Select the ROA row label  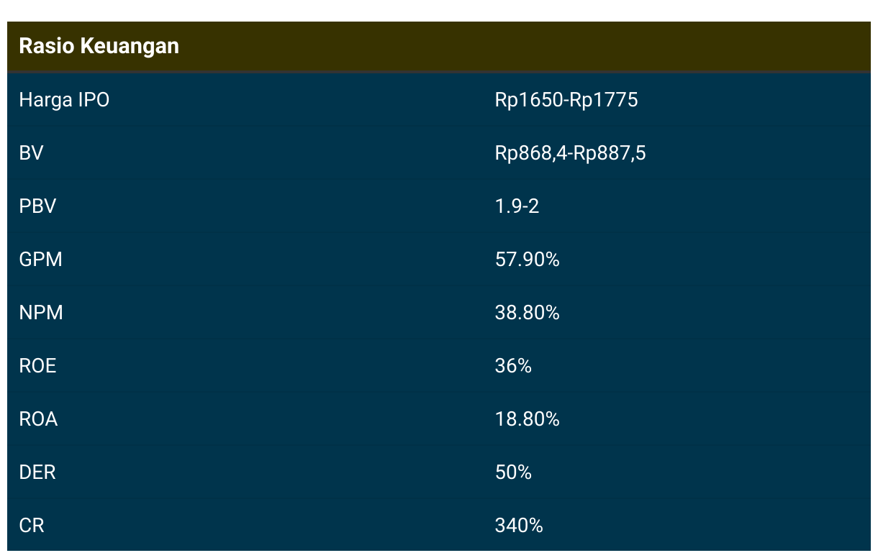coord(38,418)
